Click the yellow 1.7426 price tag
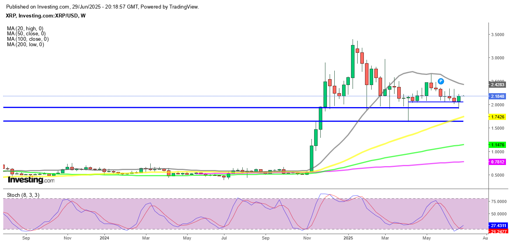This screenshot has height=243, width=511. [x=499, y=116]
